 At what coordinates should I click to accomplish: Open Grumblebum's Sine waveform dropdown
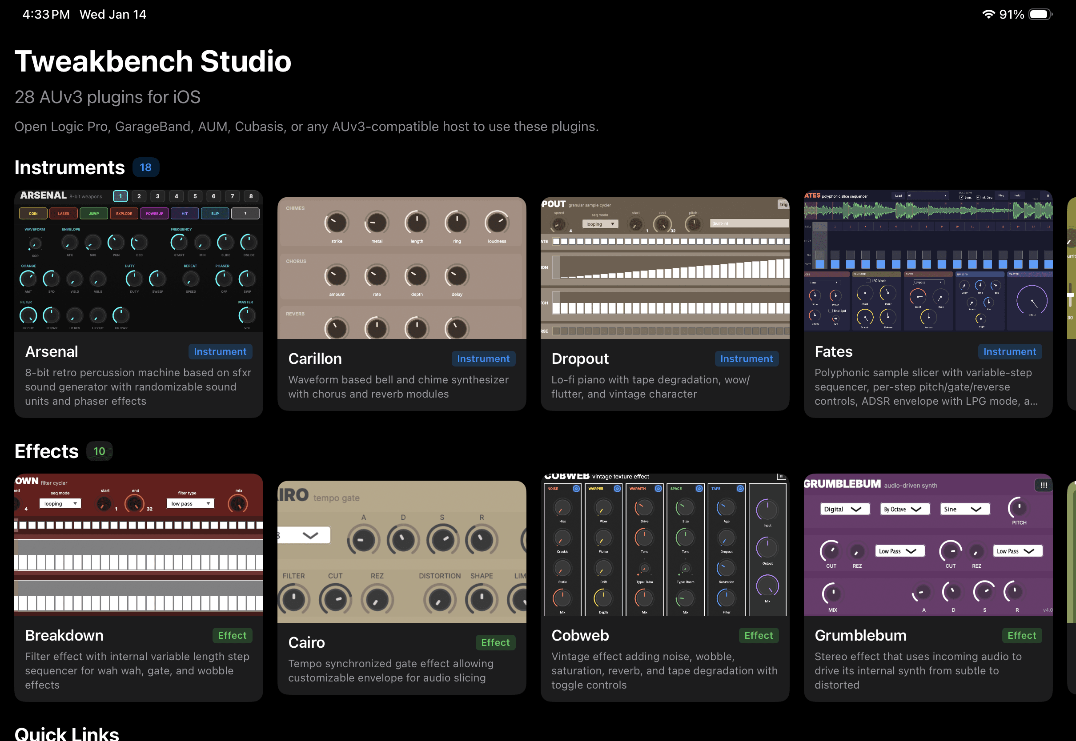click(x=964, y=509)
